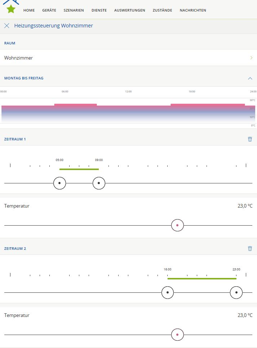Open the Nachrichten menu
The height and width of the screenshot is (348, 257).
193,10
